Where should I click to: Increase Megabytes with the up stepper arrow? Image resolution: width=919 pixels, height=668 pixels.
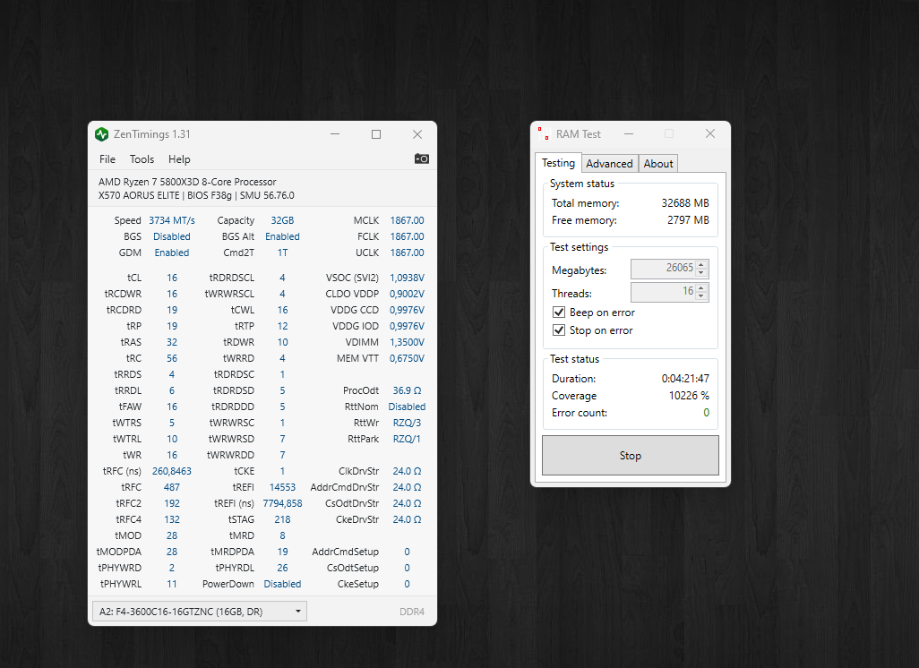click(701, 264)
